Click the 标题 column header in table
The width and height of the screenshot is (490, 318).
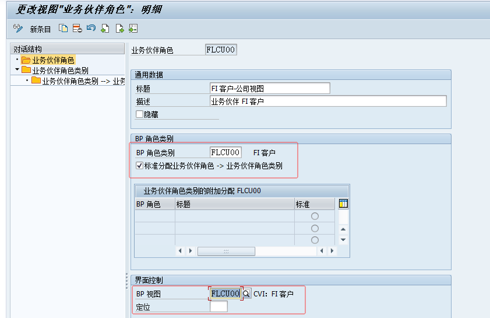point(233,204)
